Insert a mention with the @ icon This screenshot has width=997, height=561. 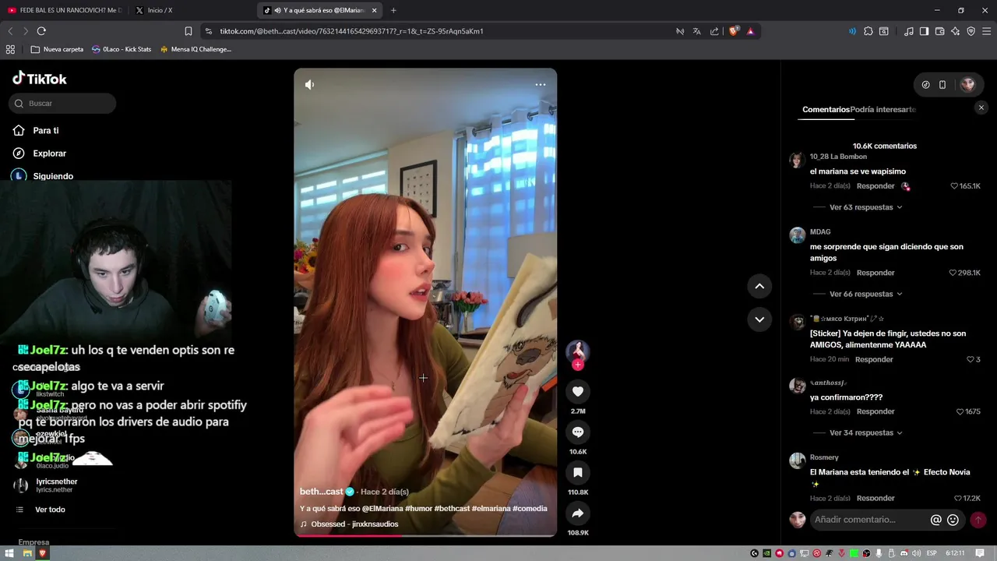click(936, 520)
